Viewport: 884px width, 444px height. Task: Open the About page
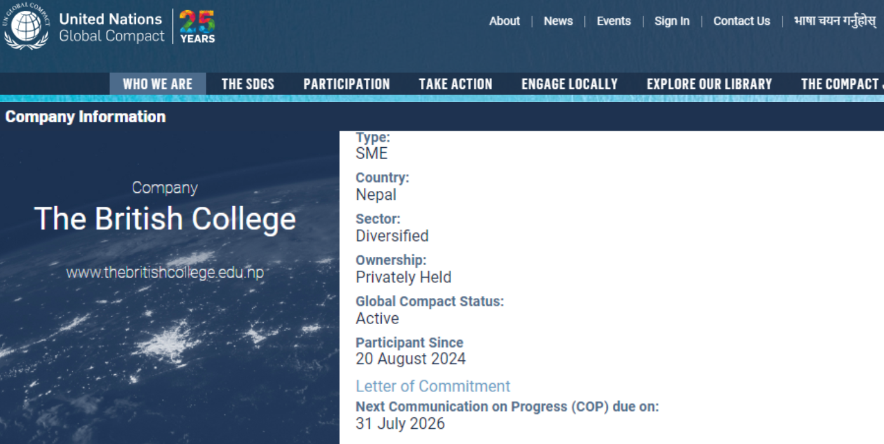(x=504, y=21)
